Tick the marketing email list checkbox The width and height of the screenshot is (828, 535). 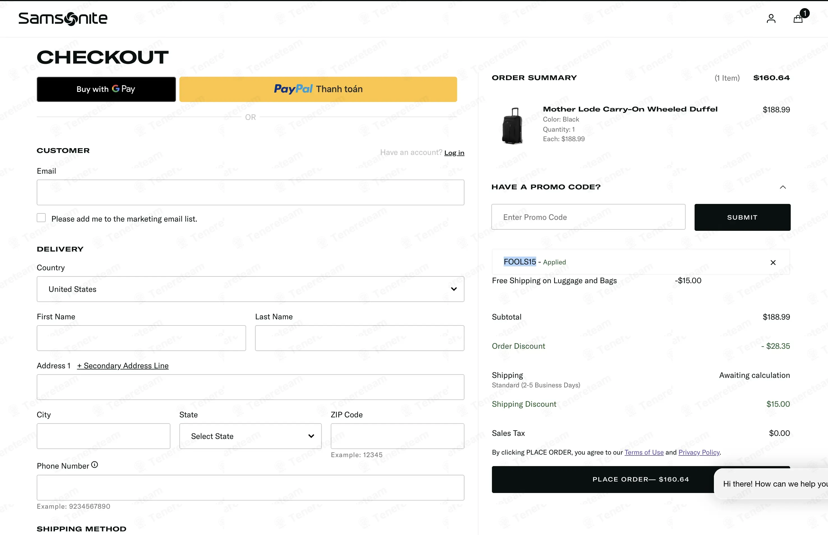41,218
